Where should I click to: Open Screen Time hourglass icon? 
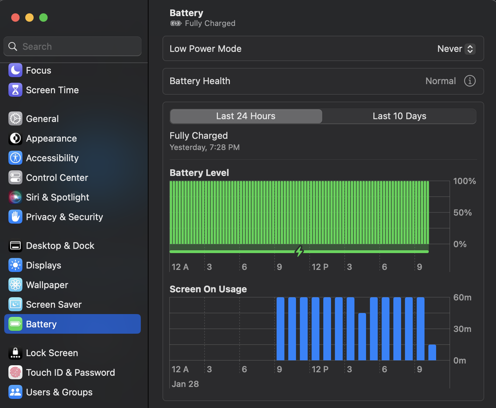pos(15,90)
